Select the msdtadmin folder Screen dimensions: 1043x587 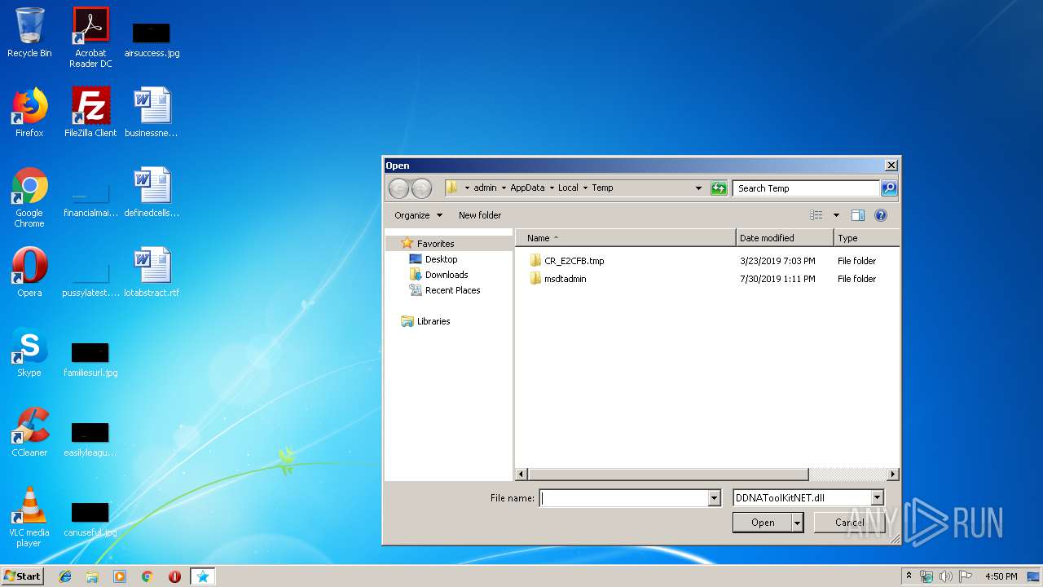click(565, 279)
